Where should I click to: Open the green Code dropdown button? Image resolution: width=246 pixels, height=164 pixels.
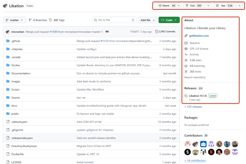169,20
